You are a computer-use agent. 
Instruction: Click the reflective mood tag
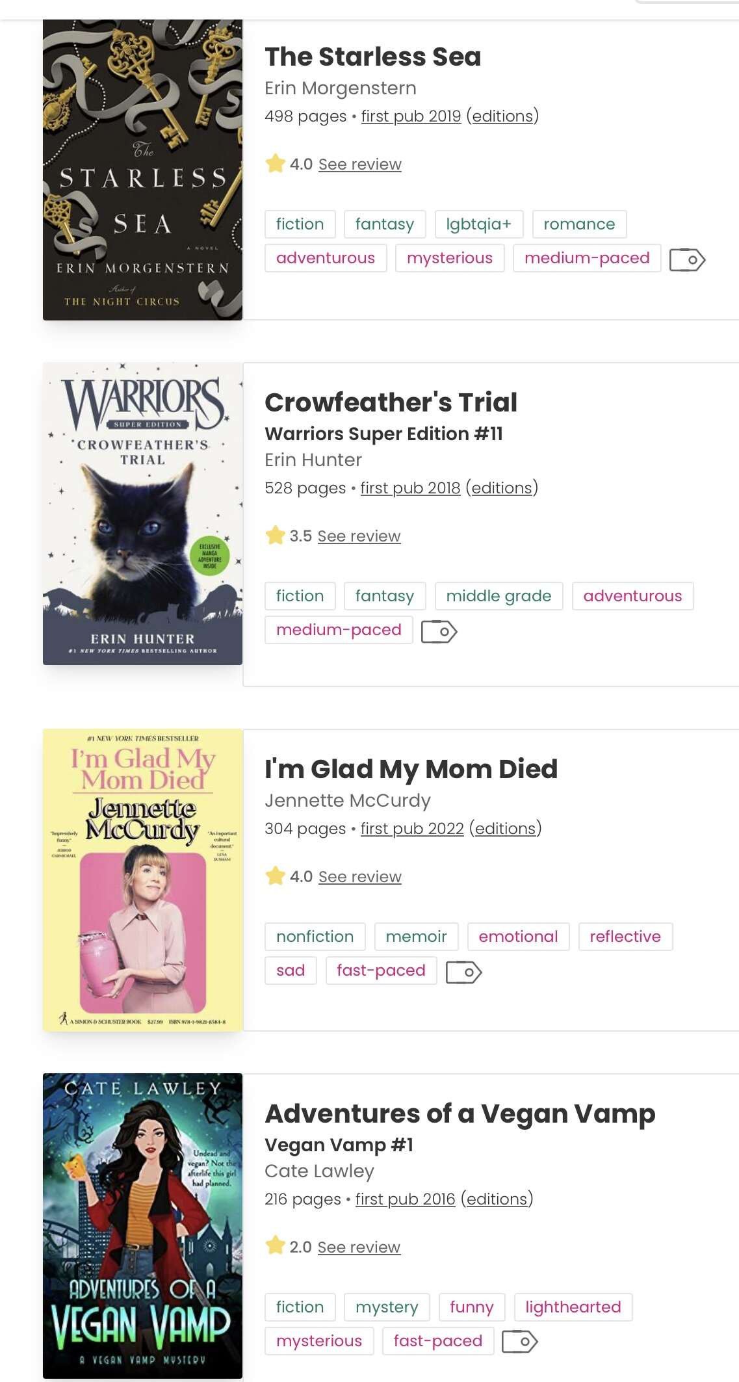point(625,937)
